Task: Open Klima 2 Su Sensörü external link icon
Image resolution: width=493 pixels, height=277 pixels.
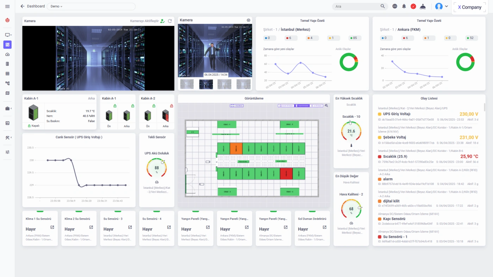Action: 91,227
